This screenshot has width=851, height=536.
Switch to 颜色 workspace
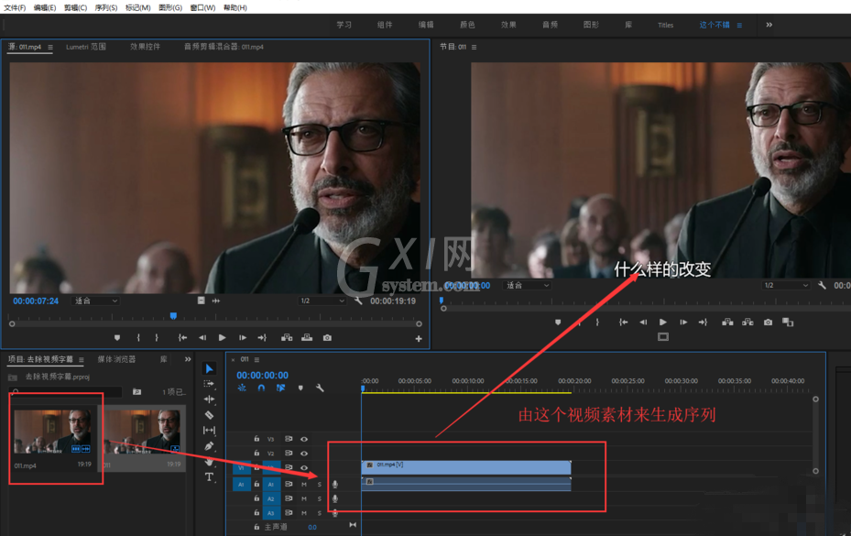click(x=467, y=25)
